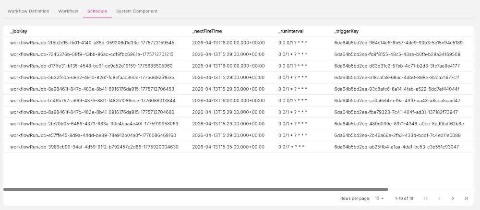Select the Schedule tab
The image size is (480, 210).
(97, 11)
